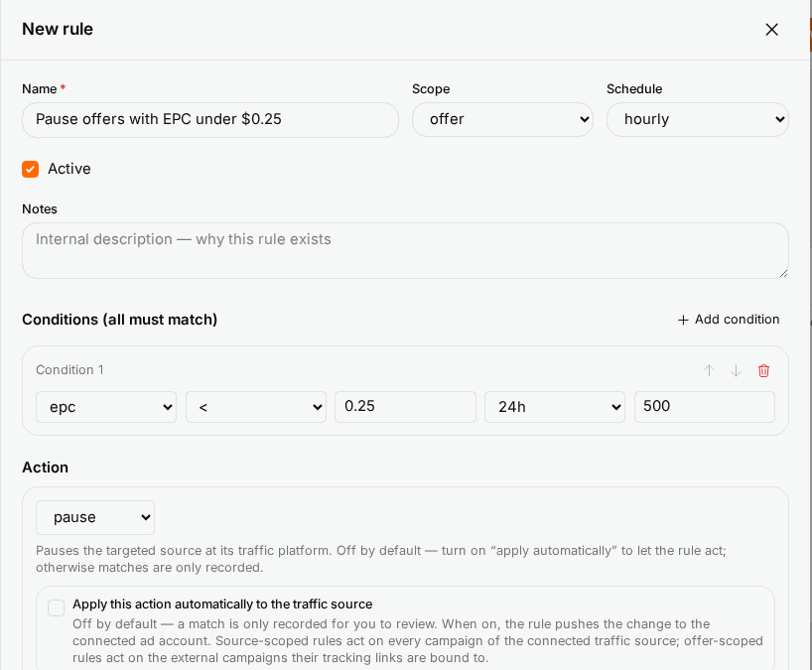The width and height of the screenshot is (812, 670).
Task: Click the Add condition button
Action: [x=728, y=320]
